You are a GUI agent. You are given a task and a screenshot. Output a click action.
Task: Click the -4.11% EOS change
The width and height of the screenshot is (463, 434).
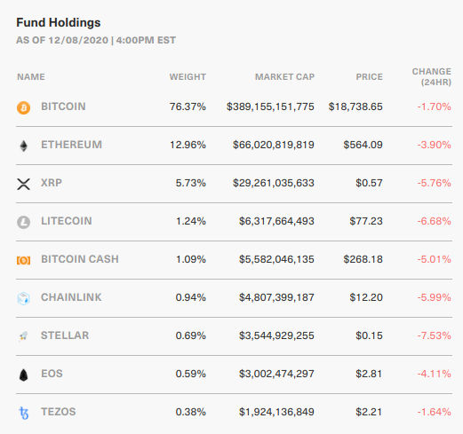[x=435, y=374]
